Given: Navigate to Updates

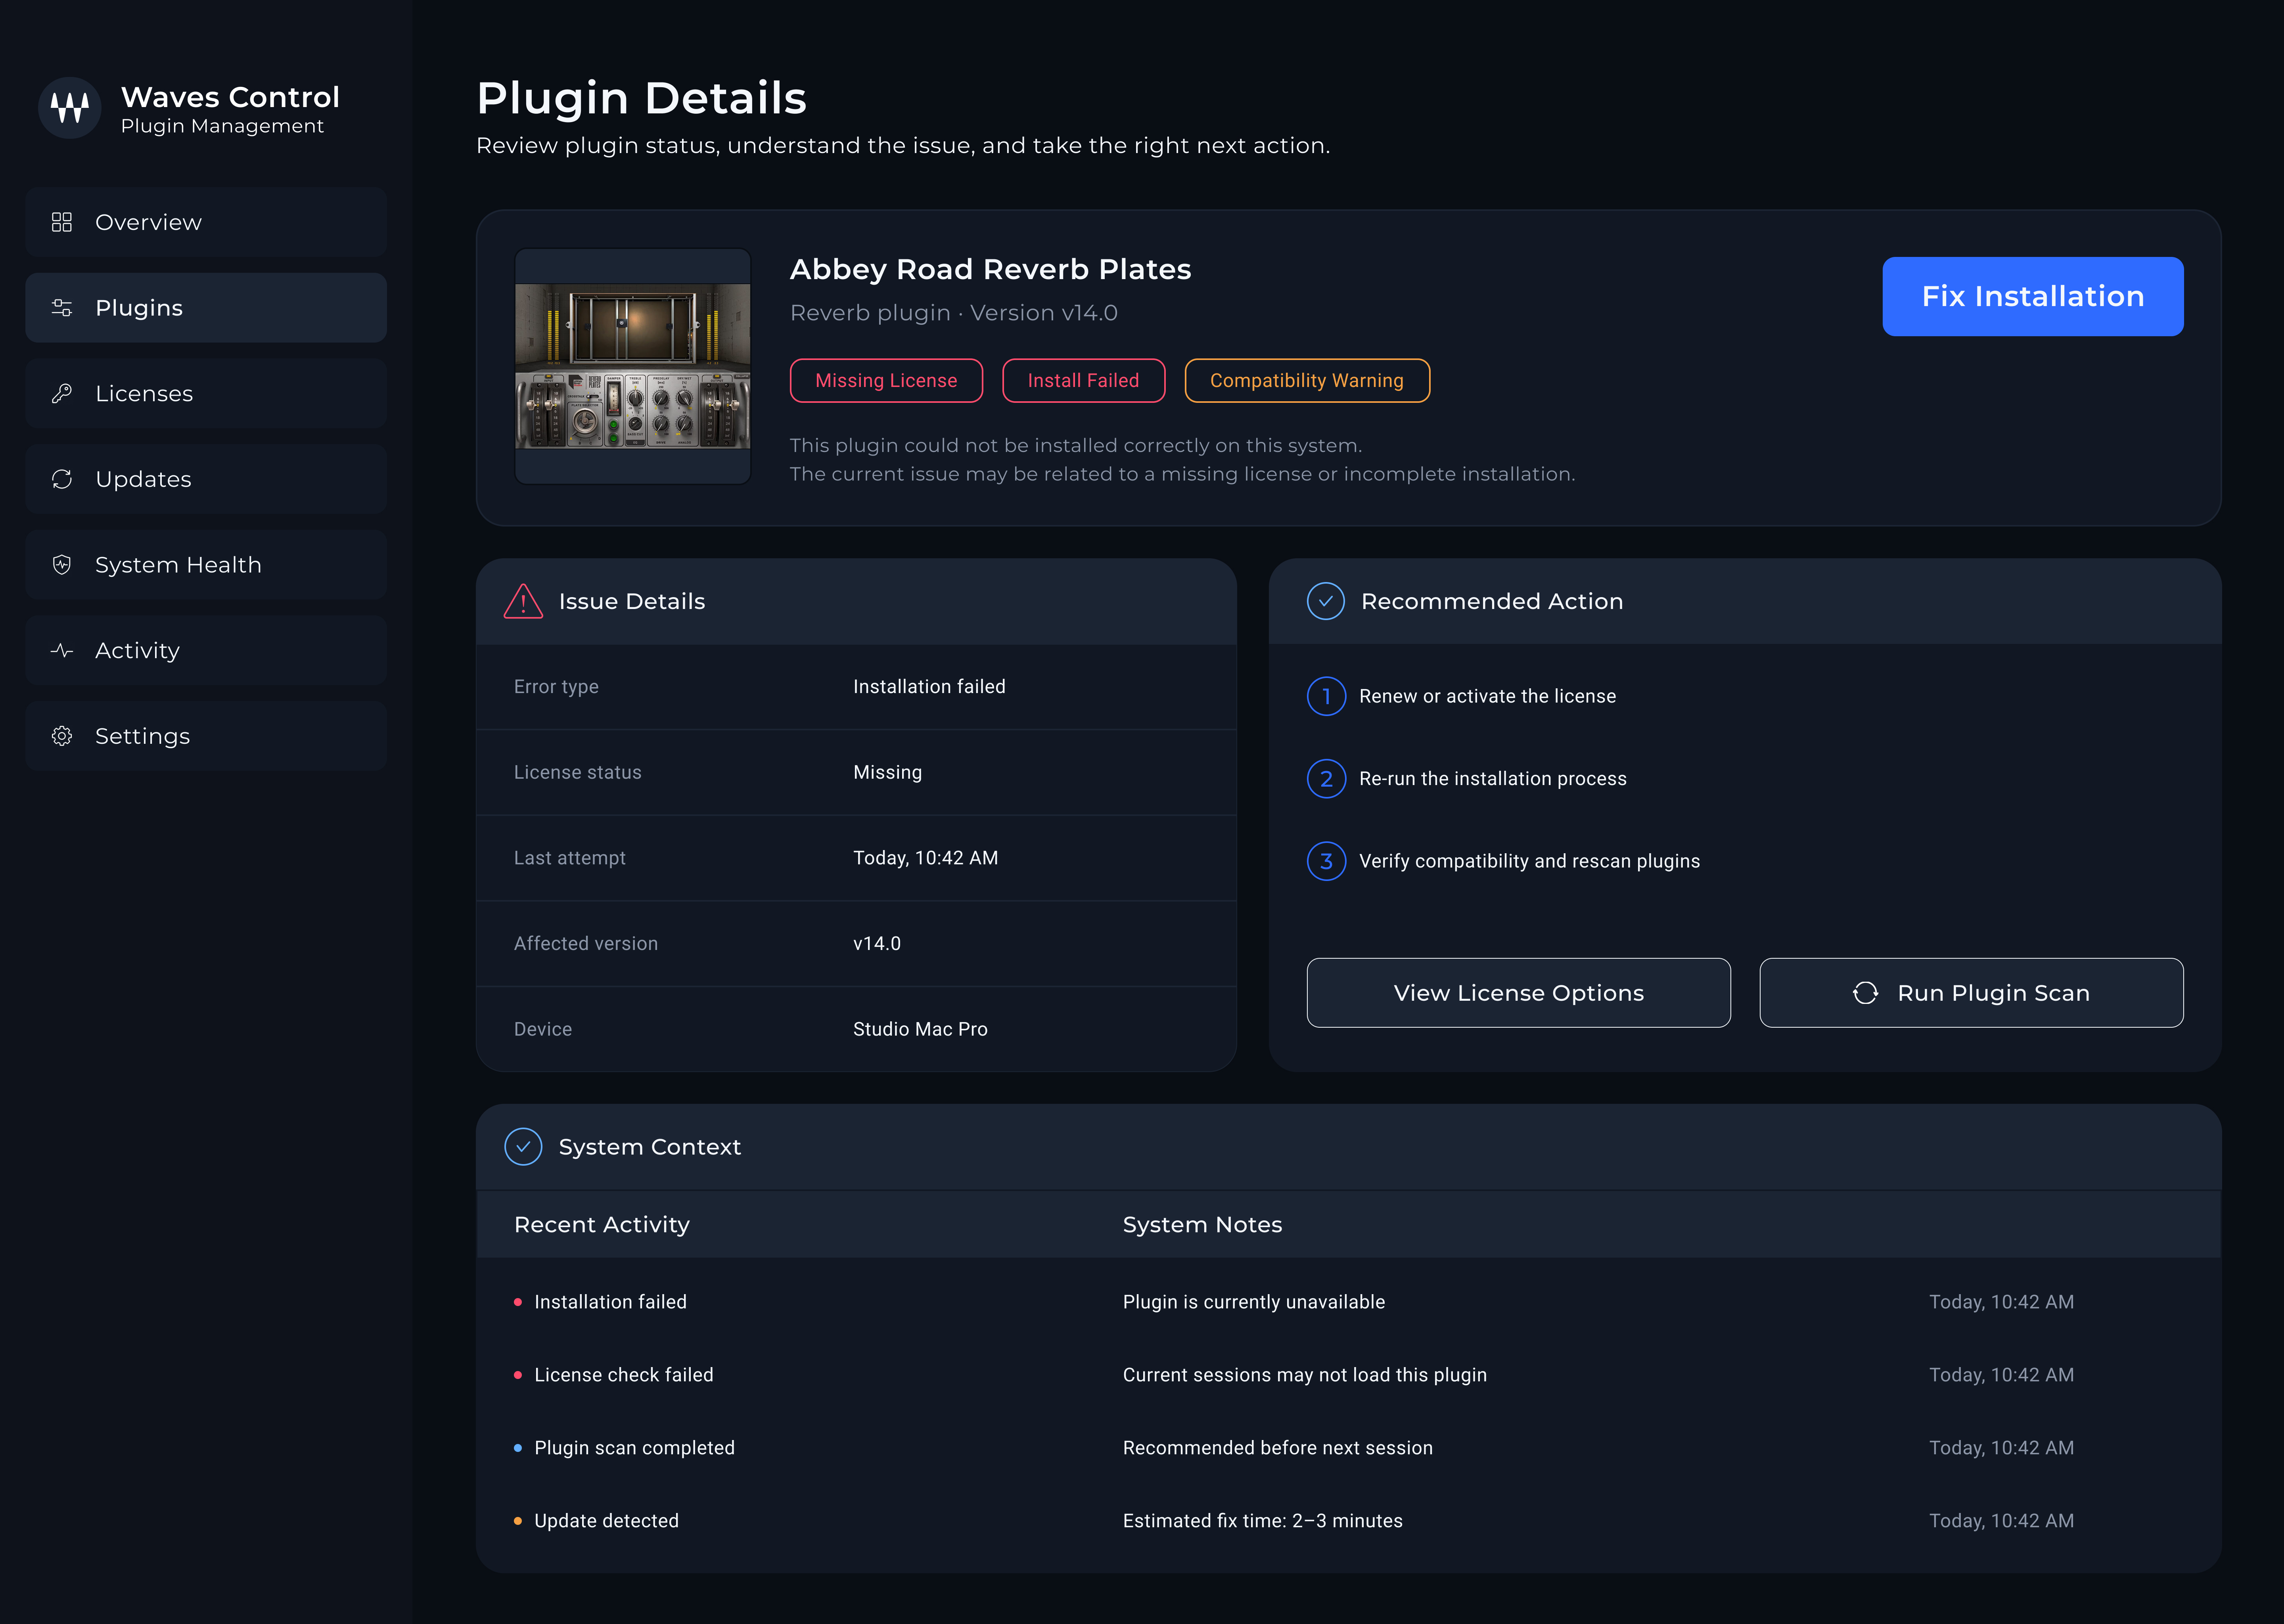Looking at the screenshot, I should [x=206, y=479].
